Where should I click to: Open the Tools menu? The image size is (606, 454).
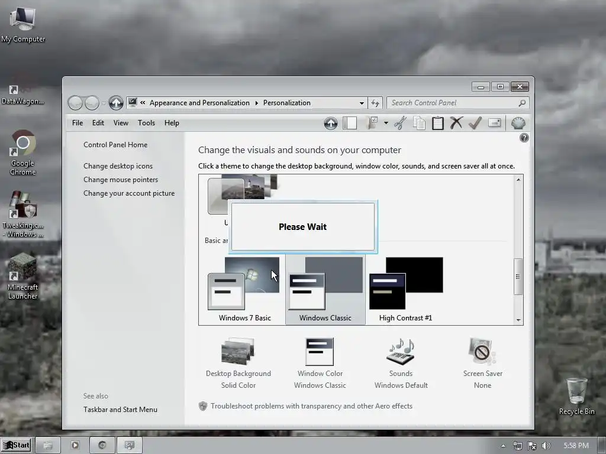click(x=146, y=123)
